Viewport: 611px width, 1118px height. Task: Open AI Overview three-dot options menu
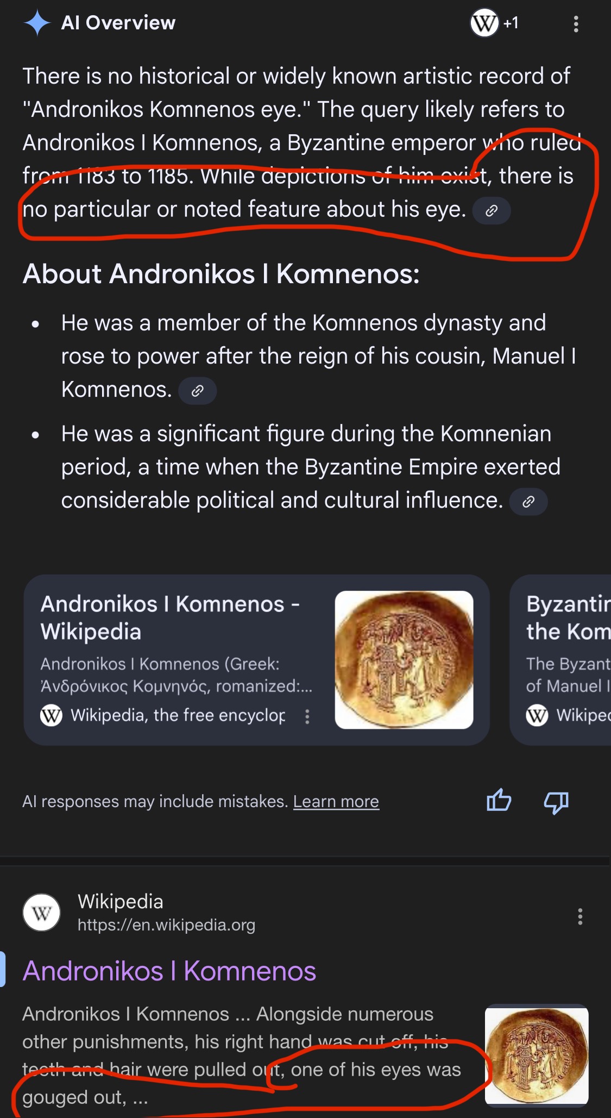576,24
